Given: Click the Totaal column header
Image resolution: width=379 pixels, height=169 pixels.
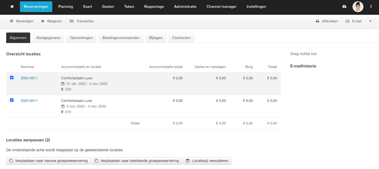Looking at the screenshot, I should point(272,67).
